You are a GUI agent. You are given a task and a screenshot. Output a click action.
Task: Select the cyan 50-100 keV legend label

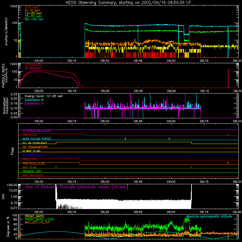[34, 19]
